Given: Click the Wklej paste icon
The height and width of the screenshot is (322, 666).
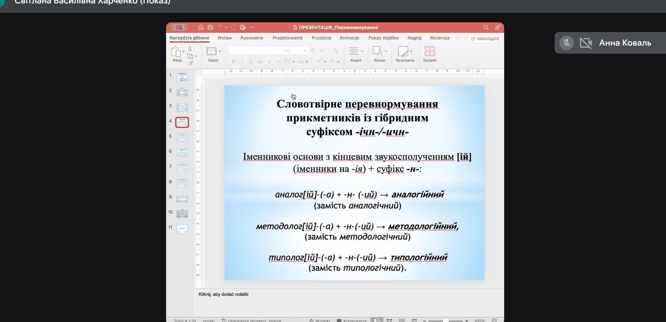Looking at the screenshot, I should coord(176,52).
